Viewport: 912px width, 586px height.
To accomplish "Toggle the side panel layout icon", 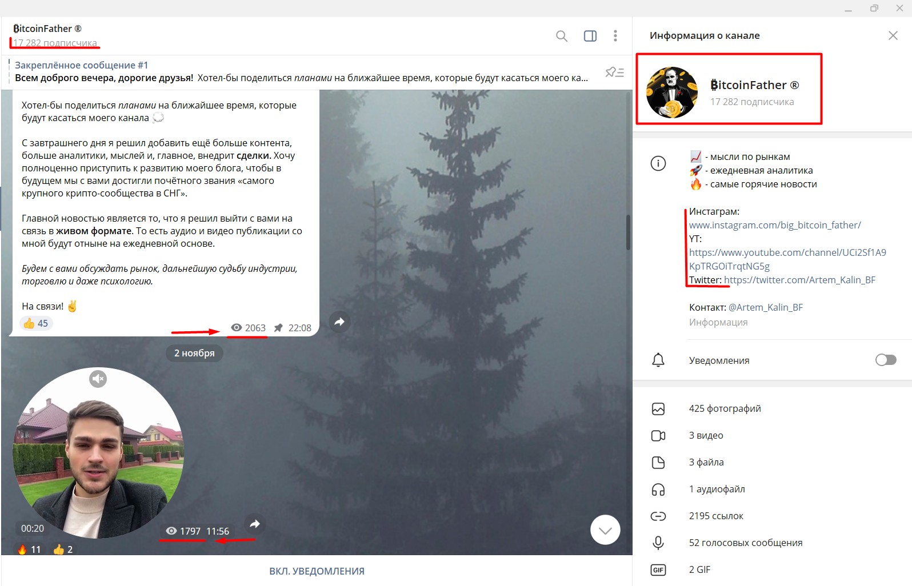I will coord(590,36).
